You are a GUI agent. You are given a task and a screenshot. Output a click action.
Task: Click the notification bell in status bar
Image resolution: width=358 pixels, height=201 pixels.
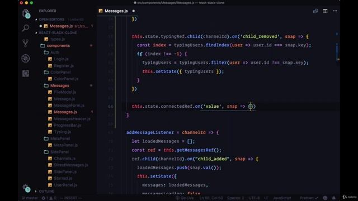[x=334, y=198]
